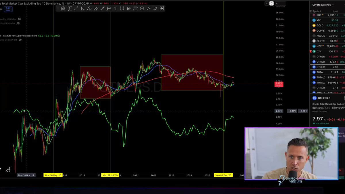
Task: Select the horizontal range measure tool
Action: pyautogui.click(x=109, y=9)
